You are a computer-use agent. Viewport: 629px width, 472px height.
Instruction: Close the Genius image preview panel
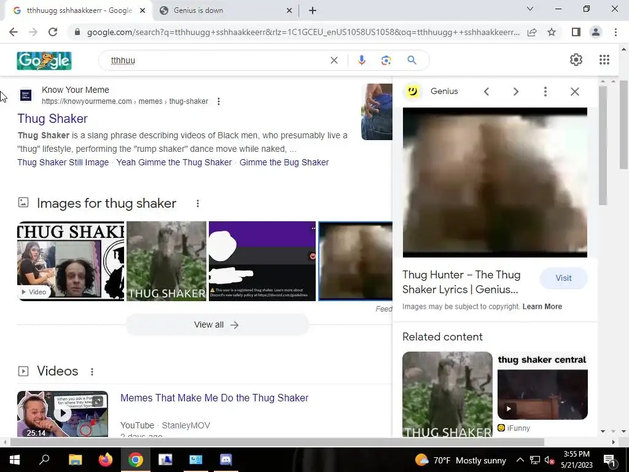click(575, 92)
